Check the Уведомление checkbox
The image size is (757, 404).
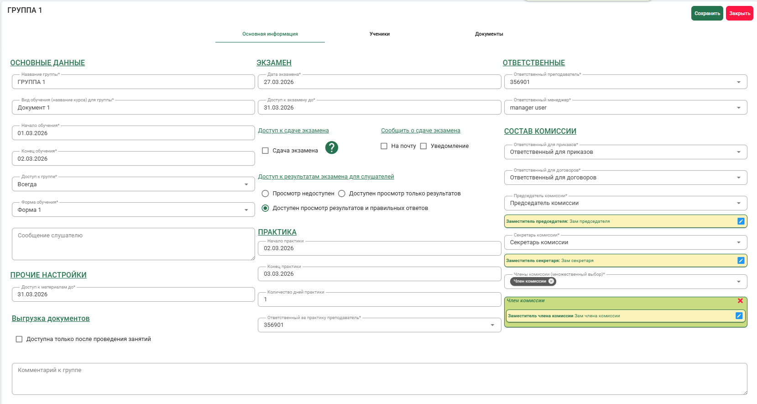tap(423, 146)
